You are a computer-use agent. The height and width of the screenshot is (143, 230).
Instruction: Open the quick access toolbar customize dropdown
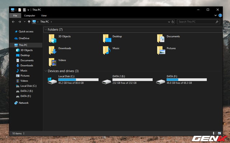click(x=28, y=10)
